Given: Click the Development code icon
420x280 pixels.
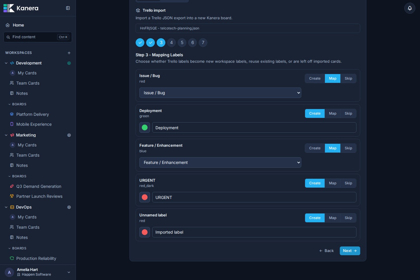Looking at the screenshot, I should click(12, 63).
